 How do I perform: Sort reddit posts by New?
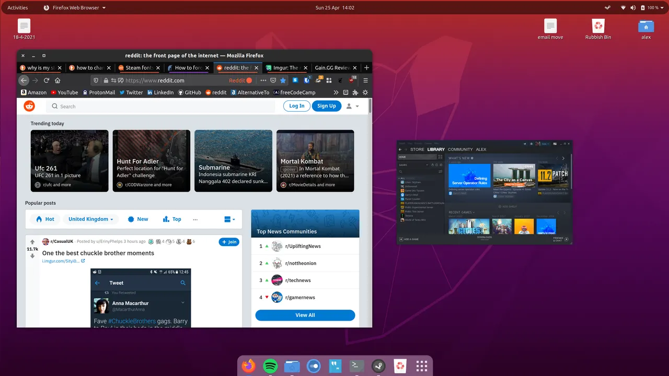138,219
